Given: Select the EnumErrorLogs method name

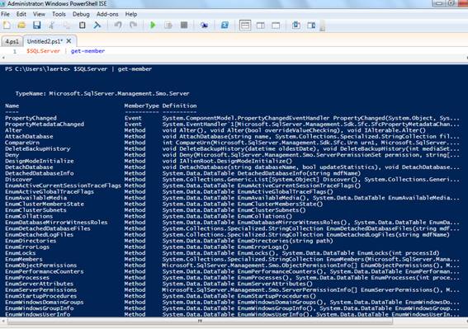Looking at the screenshot, I should [x=27, y=247].
